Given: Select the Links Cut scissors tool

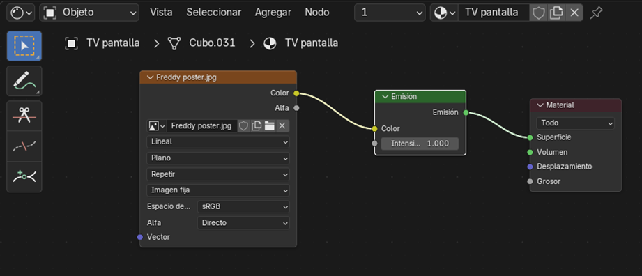Looking at the screenshot, I should click(x=24, y=116).
